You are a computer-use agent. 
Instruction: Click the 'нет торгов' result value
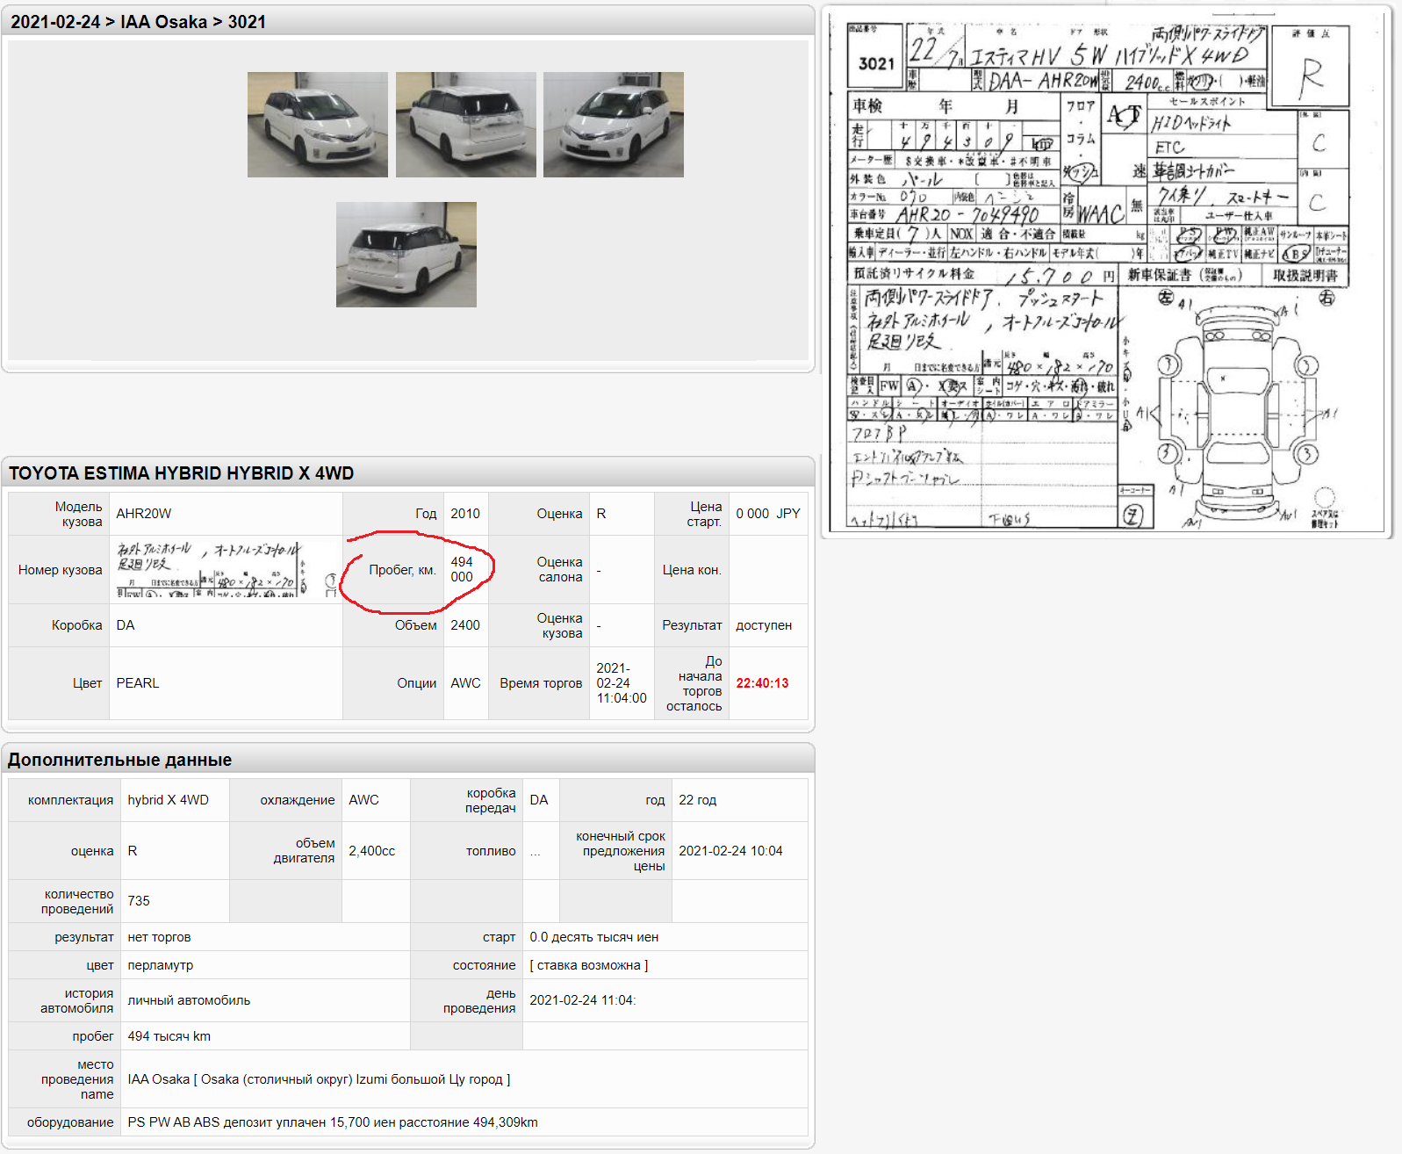click(x=159, y=937)
